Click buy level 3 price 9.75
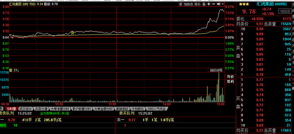Image resolution: width=294 pixels, height=134 pixels. (260, 90)
